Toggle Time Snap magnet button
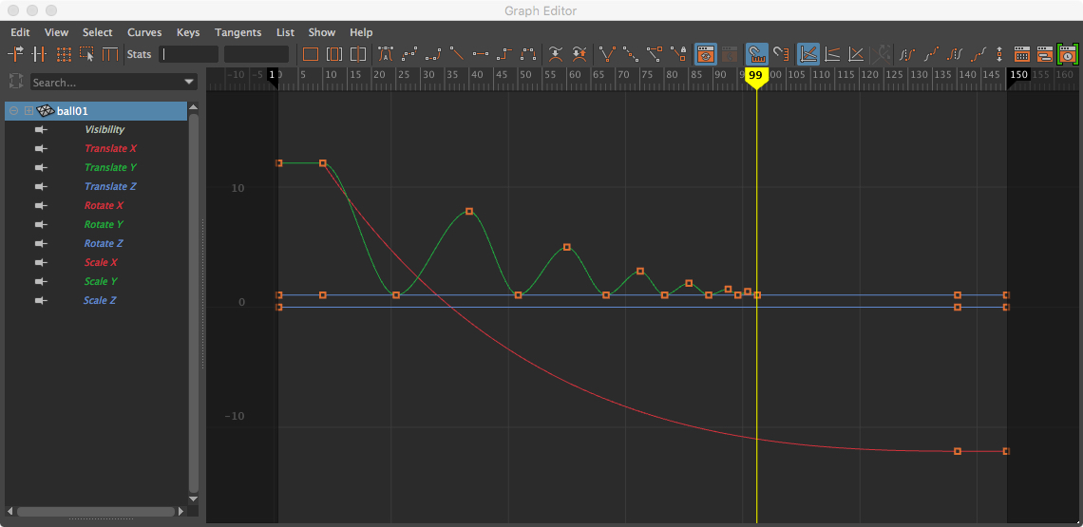 [756, 54]
